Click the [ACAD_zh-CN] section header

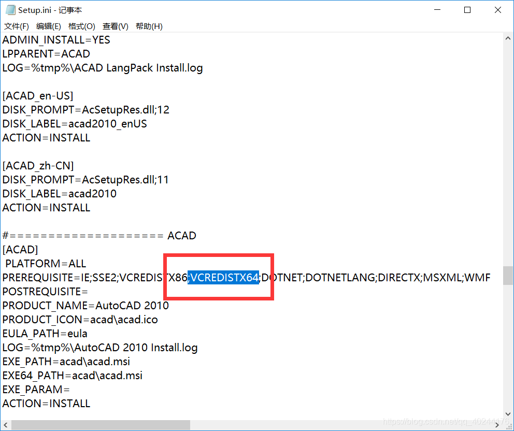tap(38, 166)
